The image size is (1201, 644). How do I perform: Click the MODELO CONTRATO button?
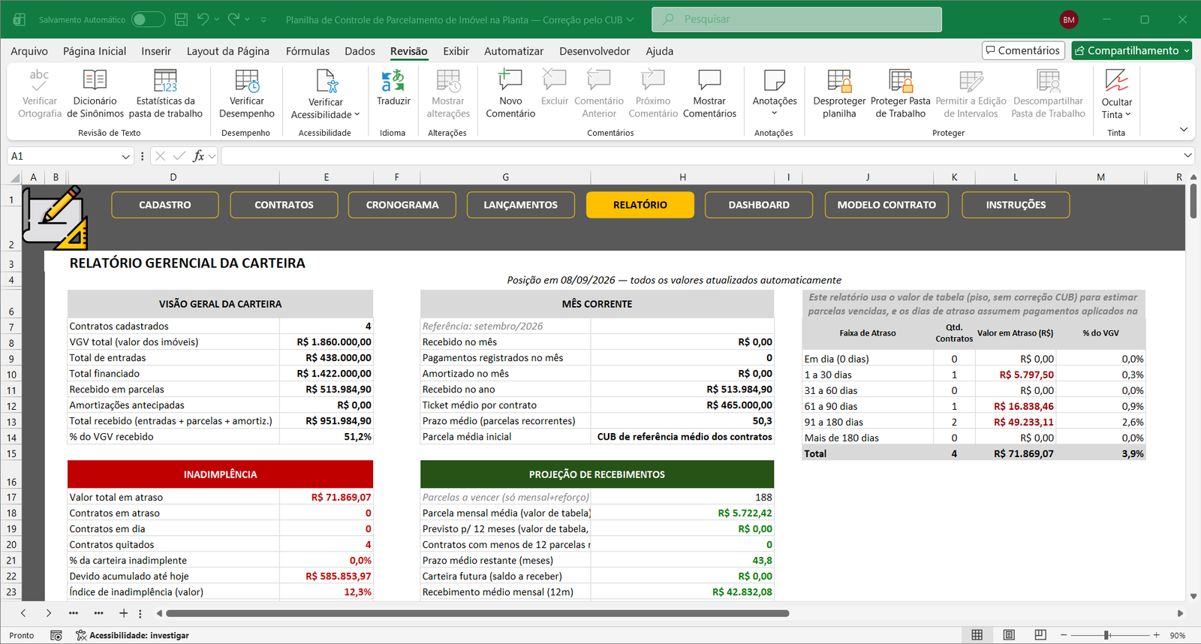coord(886,205)
